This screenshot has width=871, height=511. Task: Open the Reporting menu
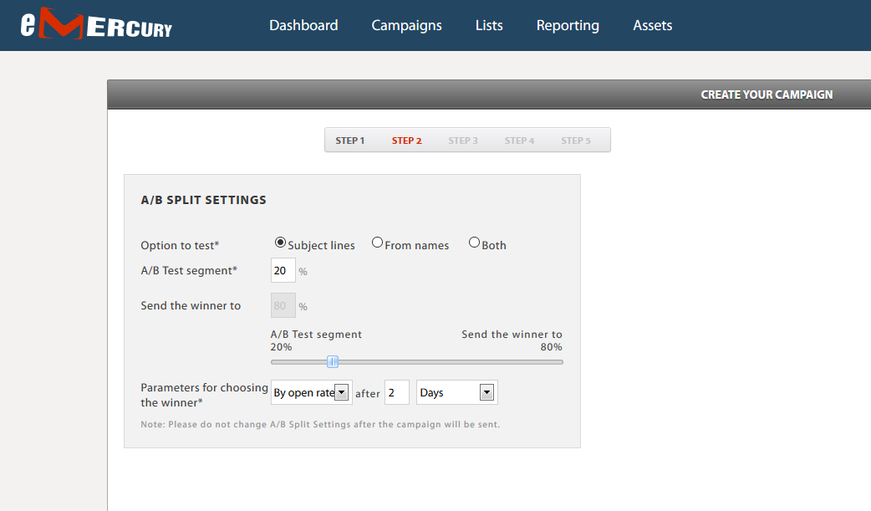point(568,25)
